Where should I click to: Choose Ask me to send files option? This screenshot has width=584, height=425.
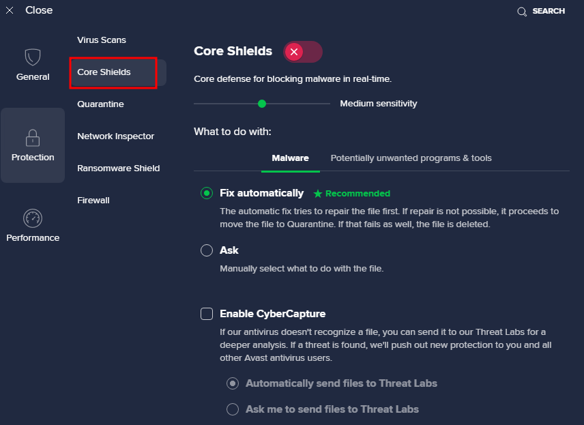(x=233, y=409)
